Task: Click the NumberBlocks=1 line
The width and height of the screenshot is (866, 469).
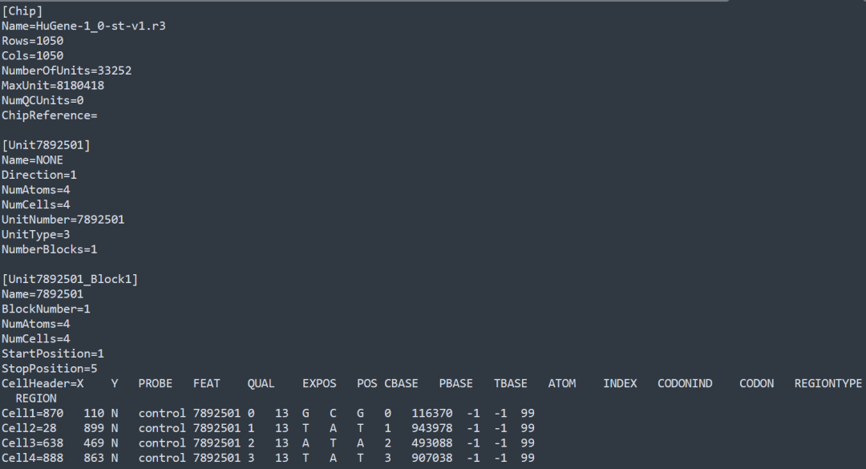Action: [x=50, y=249]
